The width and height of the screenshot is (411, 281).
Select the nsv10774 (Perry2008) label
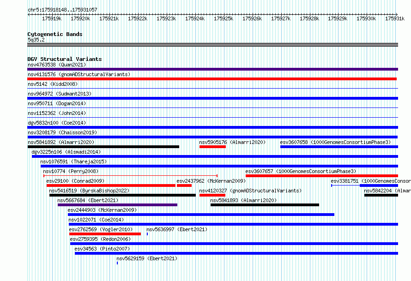coord(71,171)
